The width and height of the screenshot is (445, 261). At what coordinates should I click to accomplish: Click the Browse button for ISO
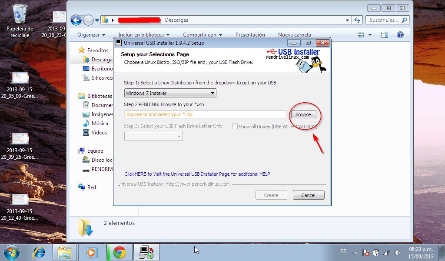coord(303,114)
